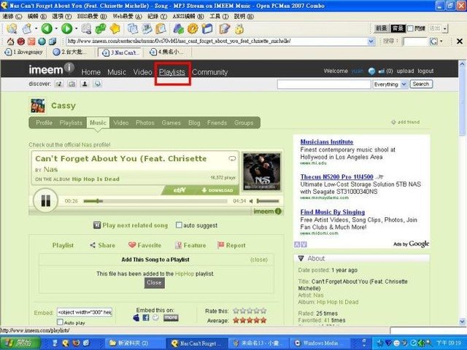This screenshot has width=467, height=350.
Task: Switch to tab 2.台大批
Action: [70, 52]
